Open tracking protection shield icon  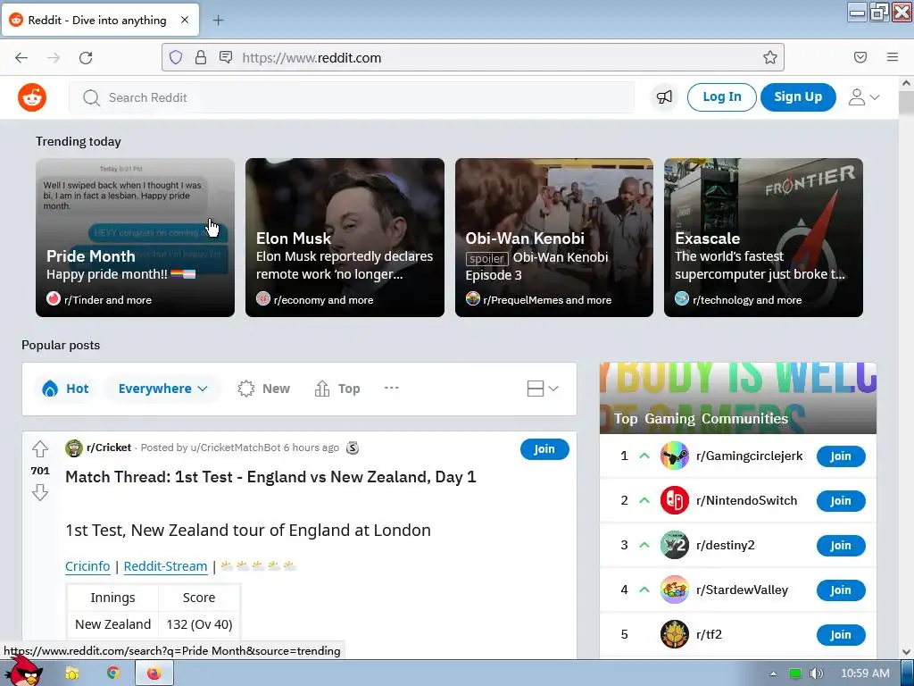(176, 57)
